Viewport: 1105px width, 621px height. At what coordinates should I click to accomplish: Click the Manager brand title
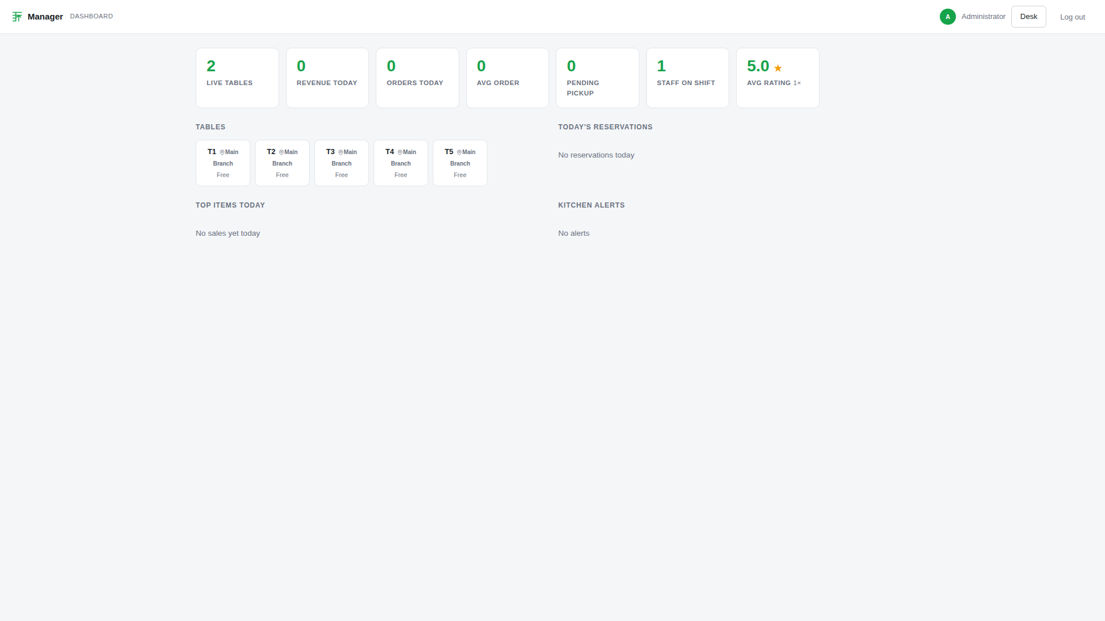[45, 17]
